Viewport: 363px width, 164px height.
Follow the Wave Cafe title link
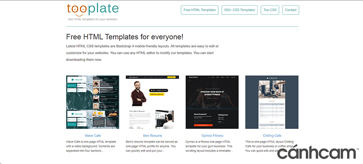(93, 135)
